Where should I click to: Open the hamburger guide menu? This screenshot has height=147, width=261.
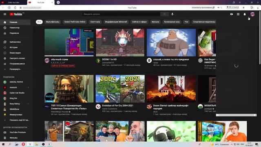[x=5, y=14]
